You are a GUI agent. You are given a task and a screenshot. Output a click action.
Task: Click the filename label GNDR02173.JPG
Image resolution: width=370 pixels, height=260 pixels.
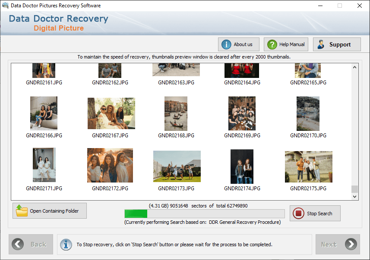(176, 189)
